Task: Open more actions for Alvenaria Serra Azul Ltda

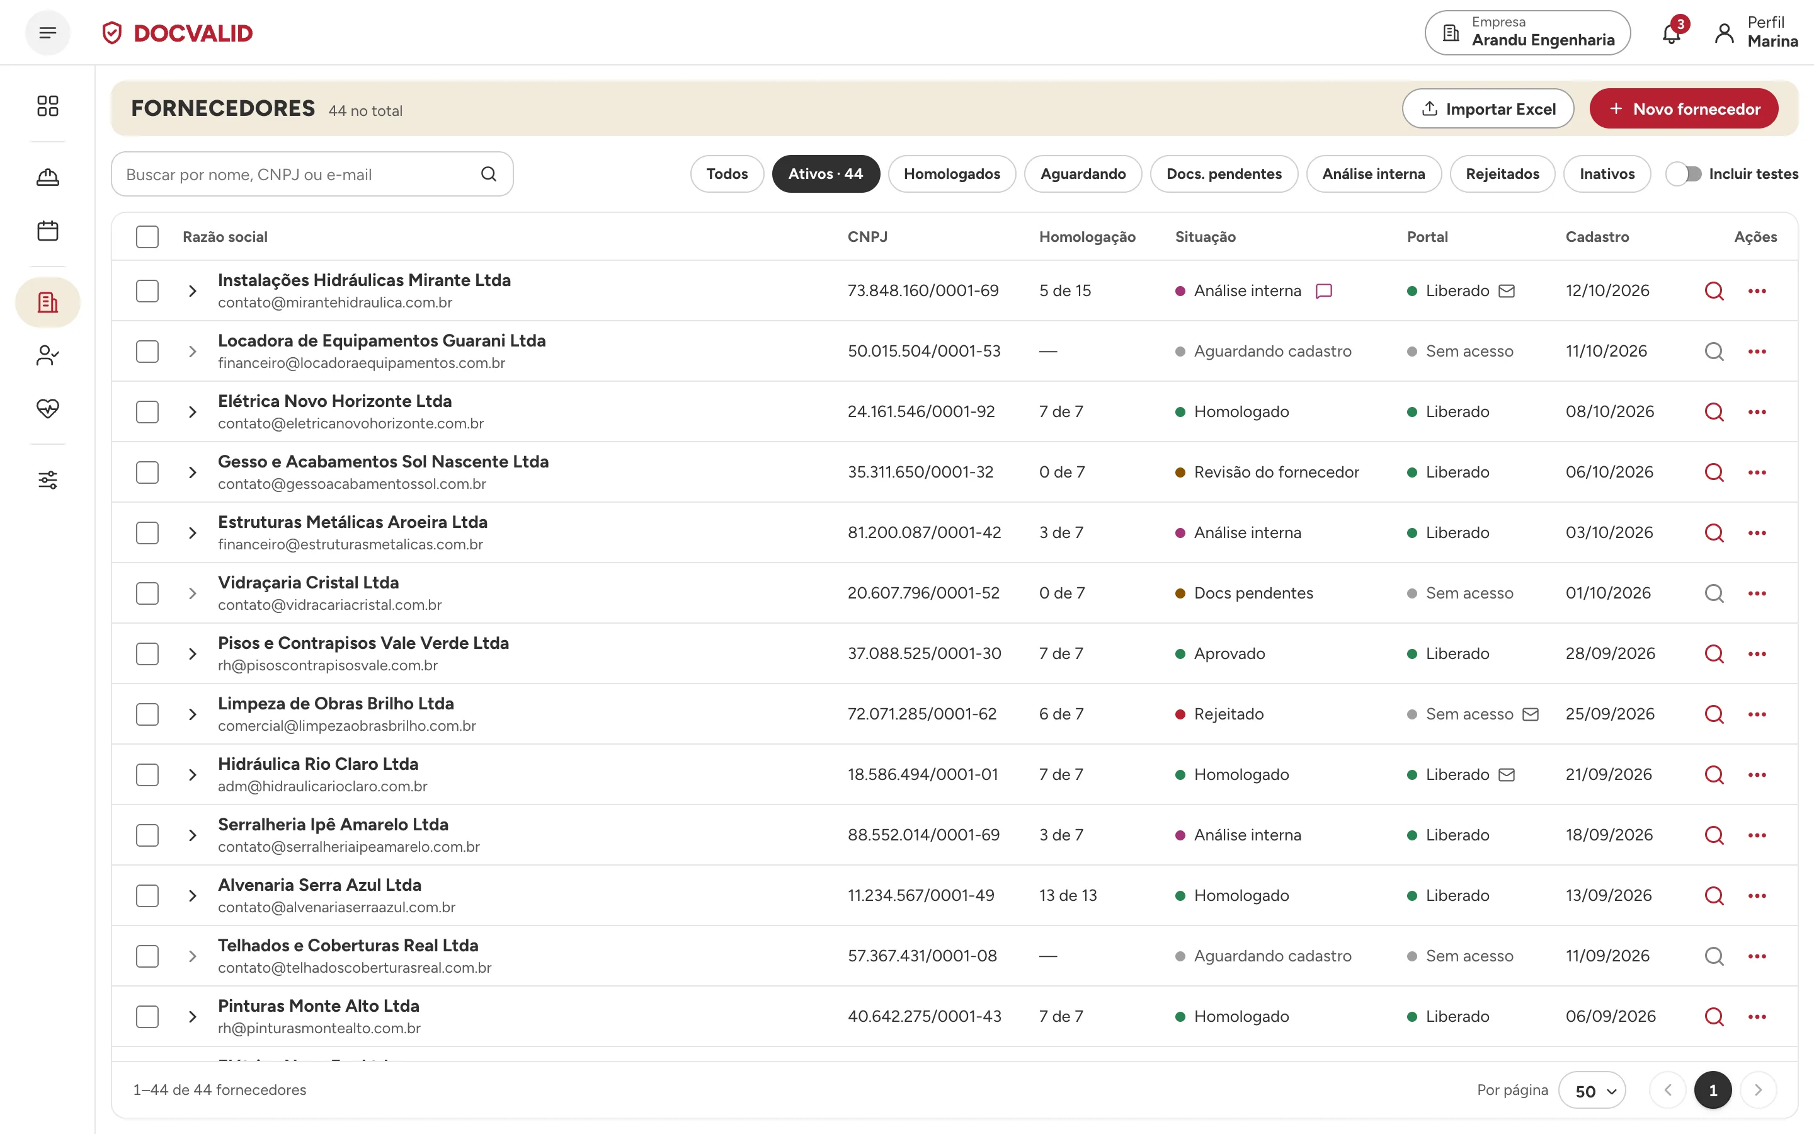Action: click(1757, 895)
